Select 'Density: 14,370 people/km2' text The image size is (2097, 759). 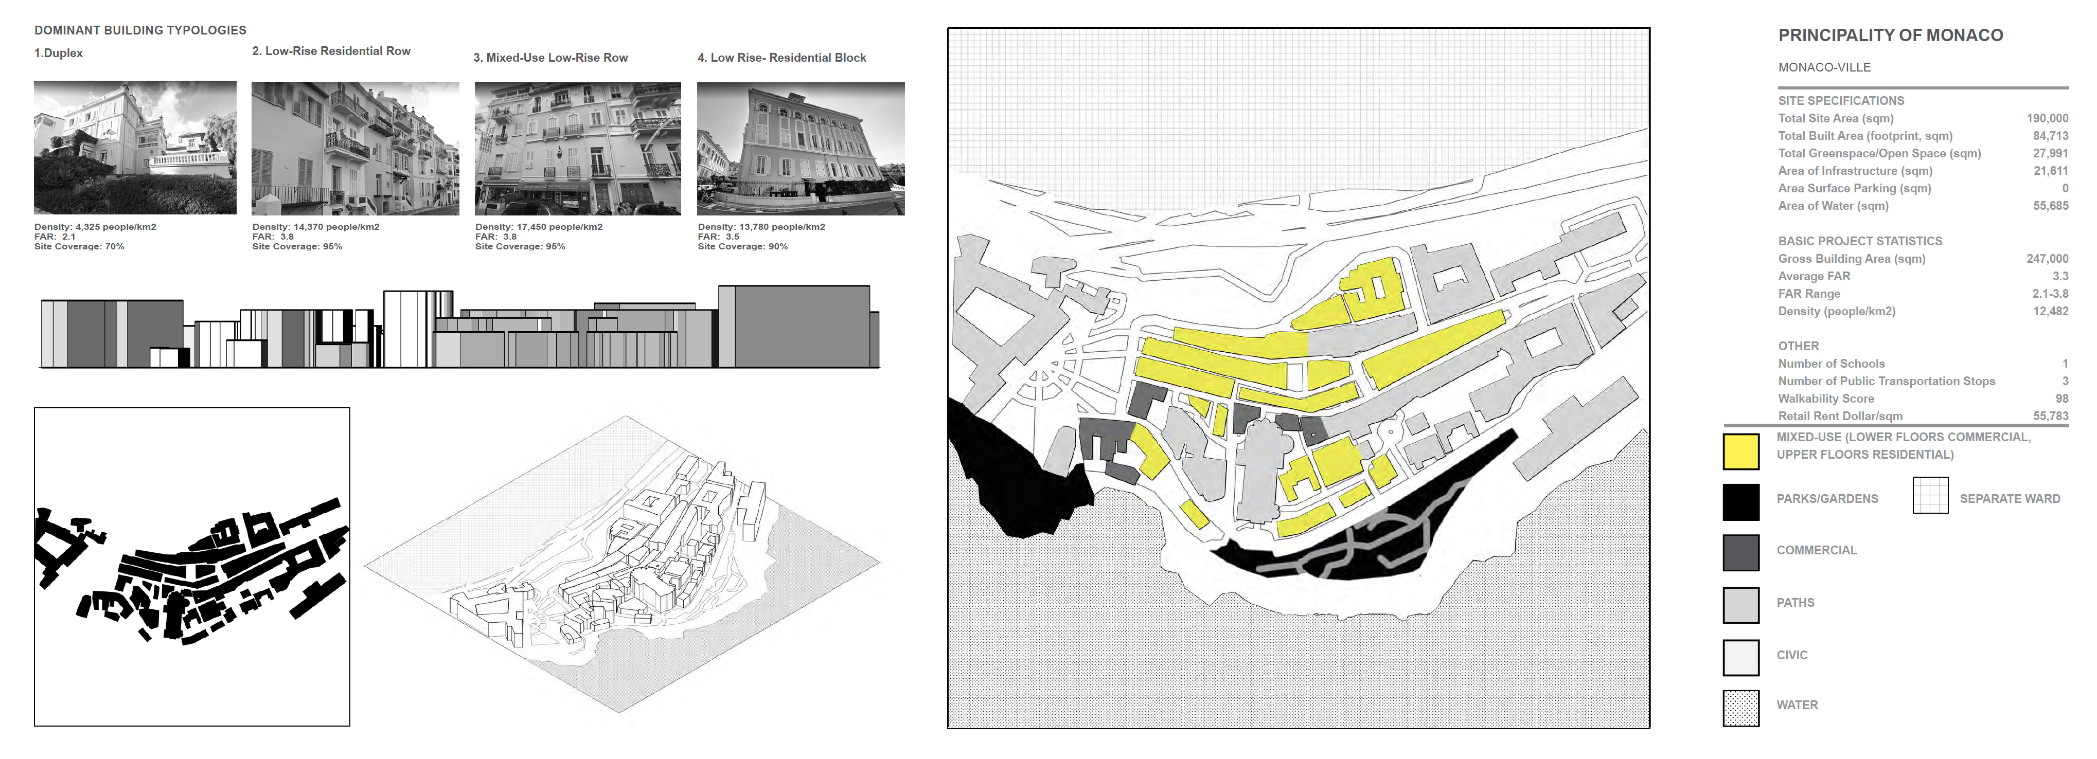316,227
